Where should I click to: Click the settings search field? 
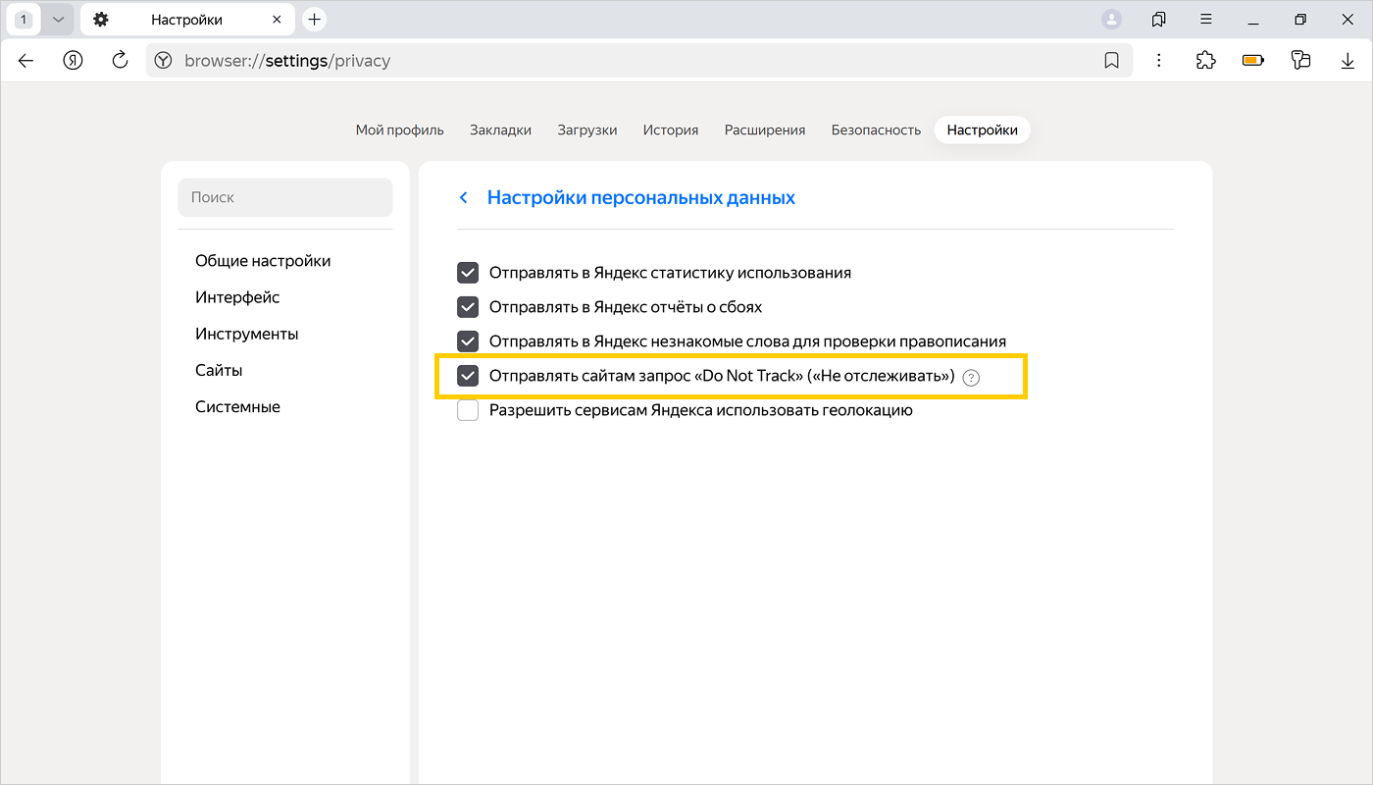[285, 197]
